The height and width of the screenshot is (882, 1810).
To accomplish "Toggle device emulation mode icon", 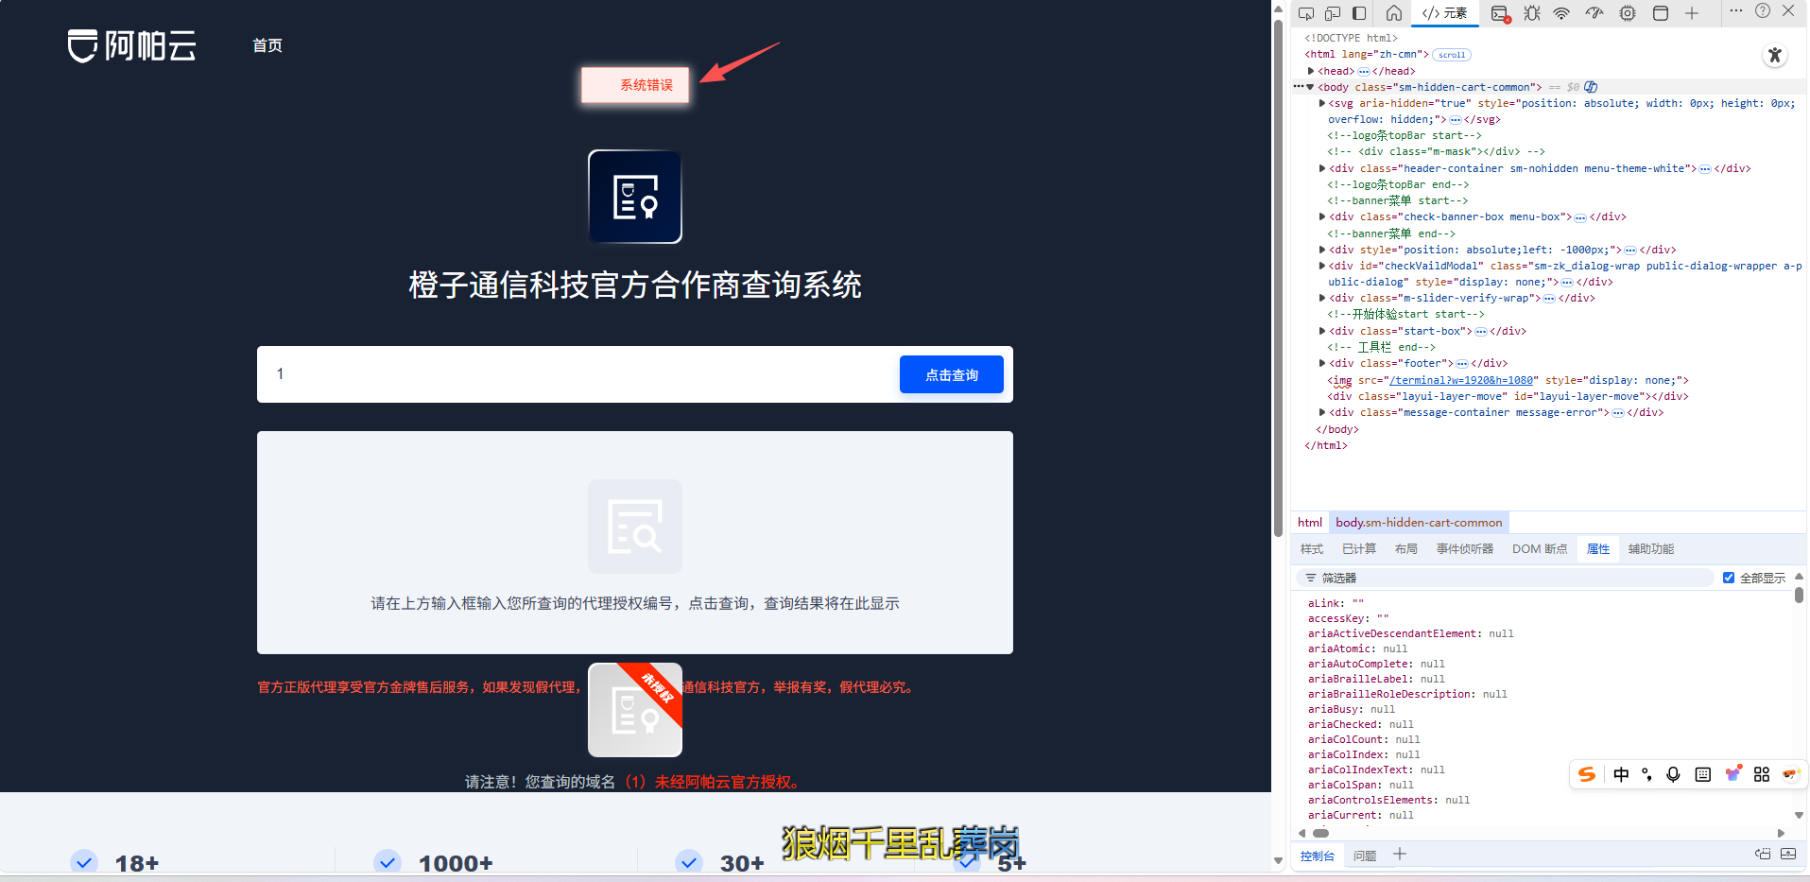I will pos(1333,13).
